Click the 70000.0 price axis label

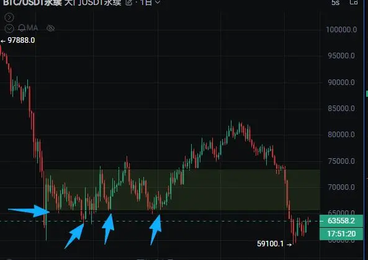coord(341,187)
